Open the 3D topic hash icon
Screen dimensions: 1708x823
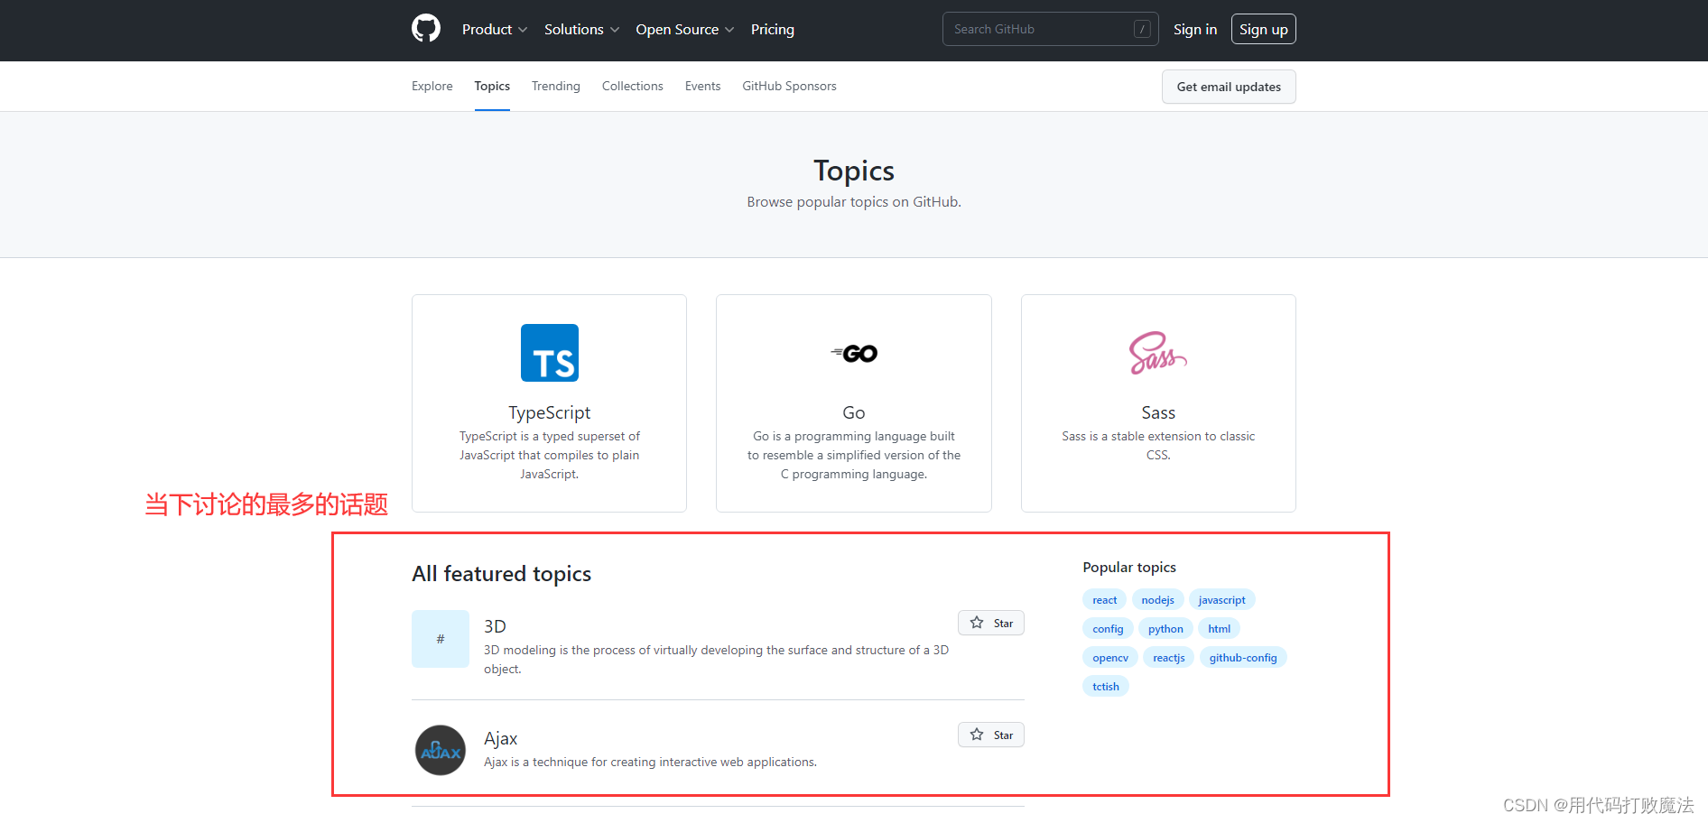coord(441,639)
